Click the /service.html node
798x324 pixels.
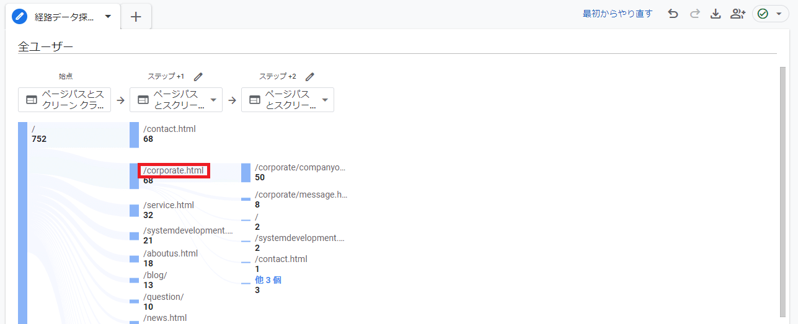tap(168, 205)
